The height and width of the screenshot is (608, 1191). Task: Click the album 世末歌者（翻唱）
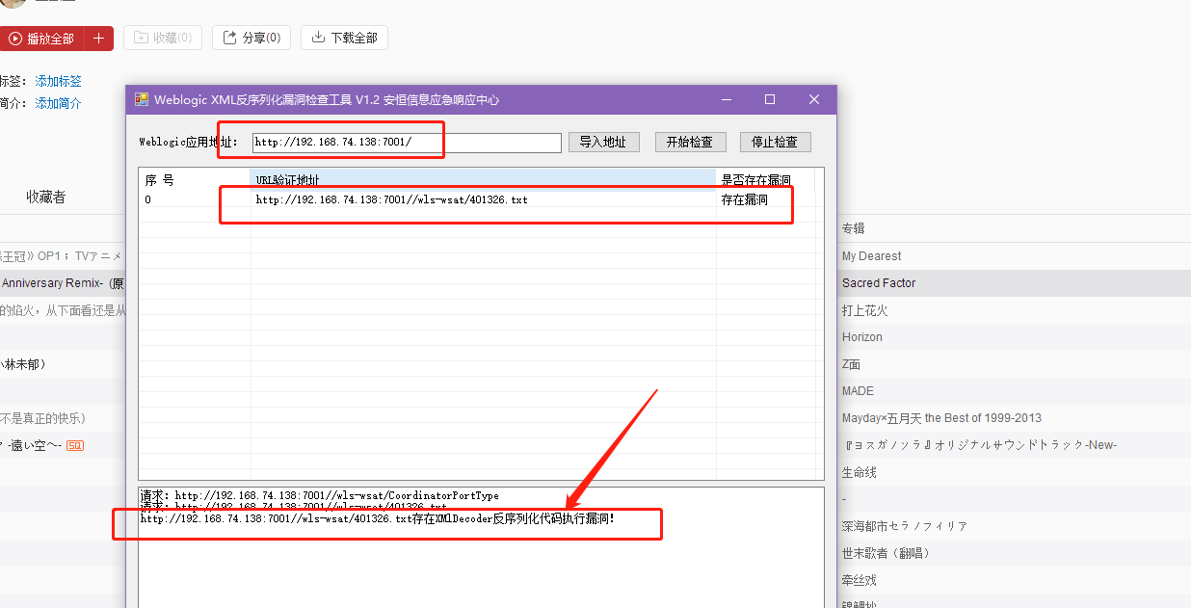[x=887, y=553]
